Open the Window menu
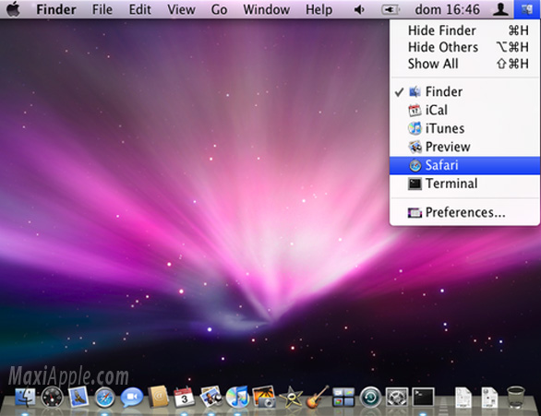The height and width of the screenshot is (416, 541). 267,9
